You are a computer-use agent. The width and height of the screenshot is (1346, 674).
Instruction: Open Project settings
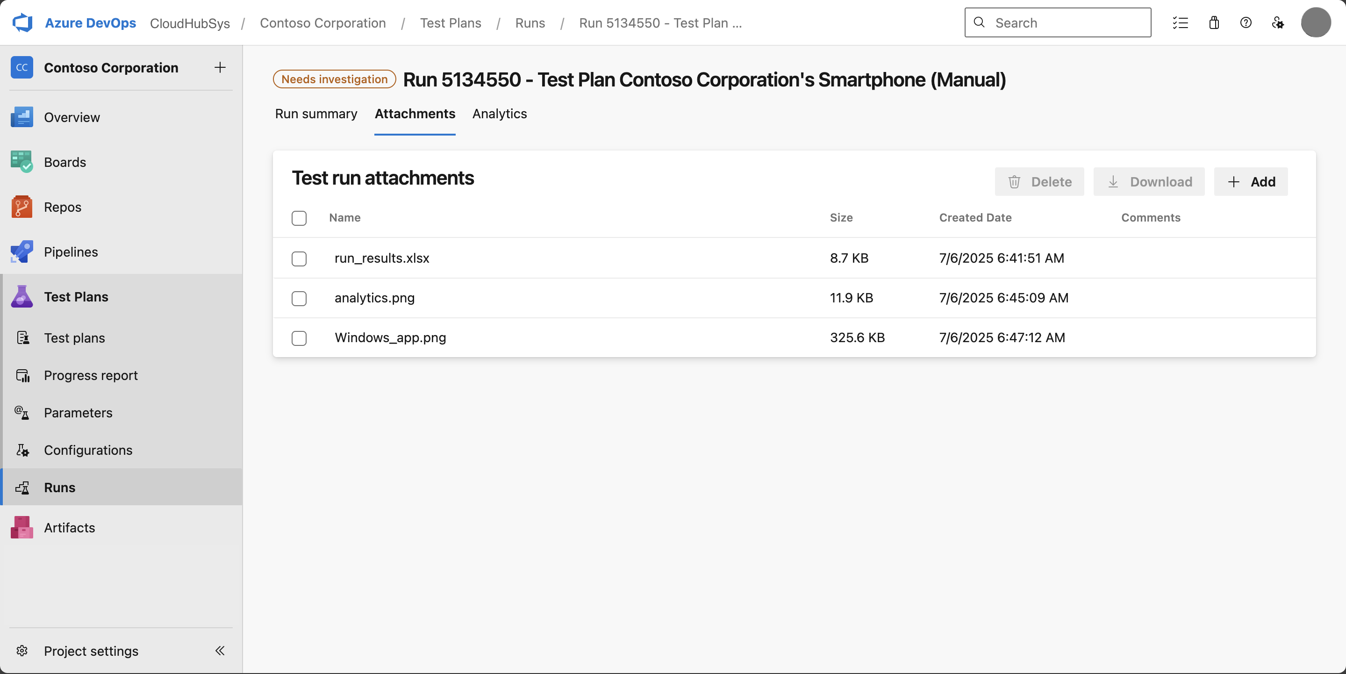(x=90, y=651)
